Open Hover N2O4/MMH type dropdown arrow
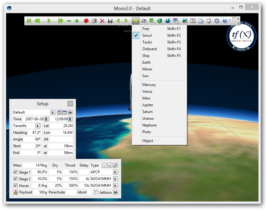 click(115, 186)
